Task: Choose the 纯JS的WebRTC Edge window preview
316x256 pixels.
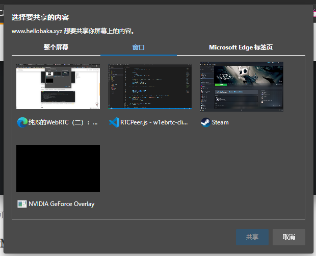Action: point(58,86)
